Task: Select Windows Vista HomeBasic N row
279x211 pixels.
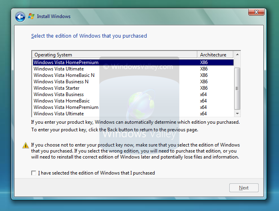Action: tap(133, 75)
